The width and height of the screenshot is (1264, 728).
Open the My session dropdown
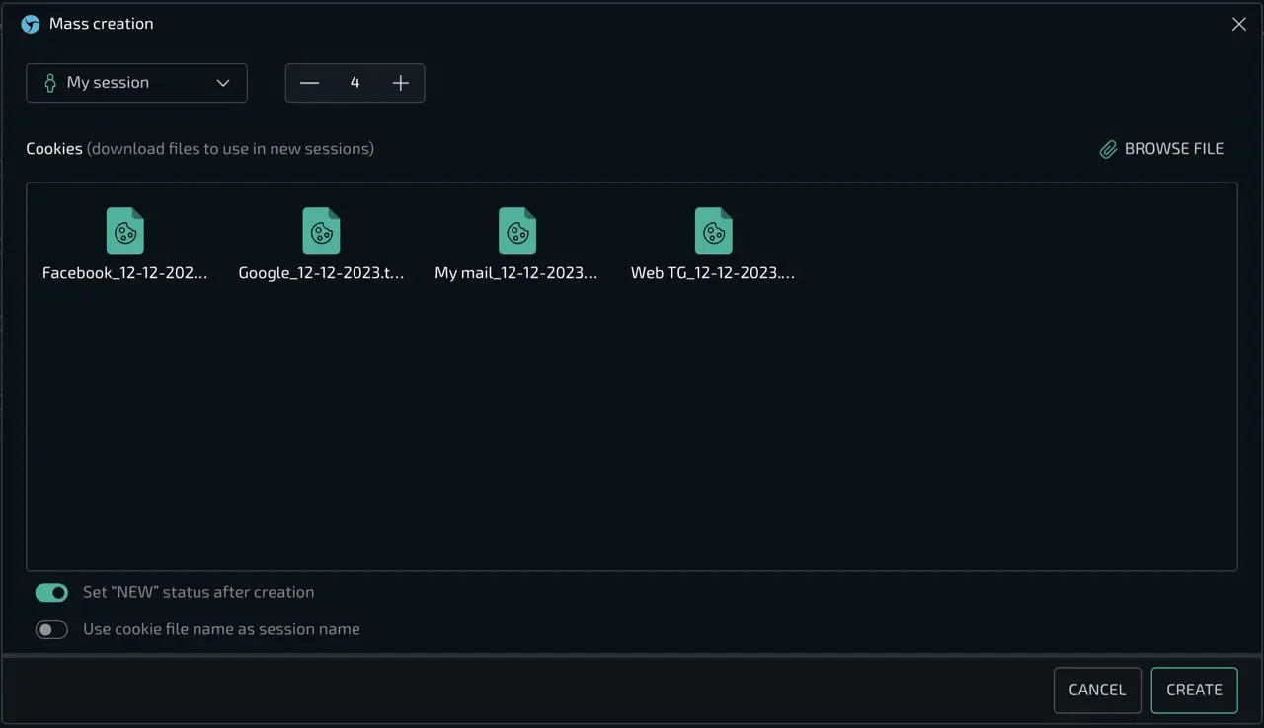pos(136,83)
